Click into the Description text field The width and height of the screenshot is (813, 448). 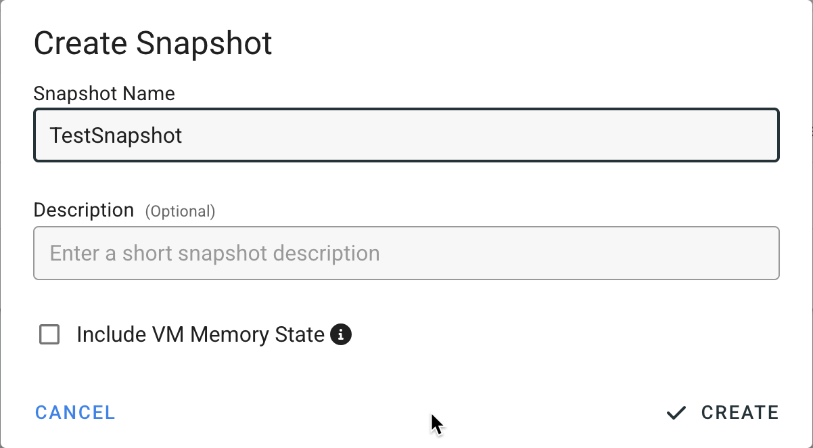[406, 253]
